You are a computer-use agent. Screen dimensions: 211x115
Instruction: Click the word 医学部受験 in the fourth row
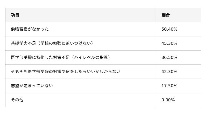click(38, 72)
